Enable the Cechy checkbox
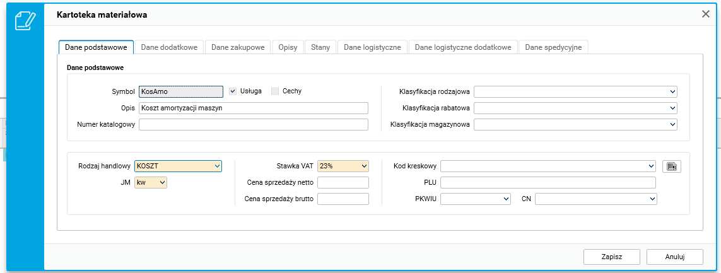The image size is (721, 273). pyautogui.click(x=275, y=91)
